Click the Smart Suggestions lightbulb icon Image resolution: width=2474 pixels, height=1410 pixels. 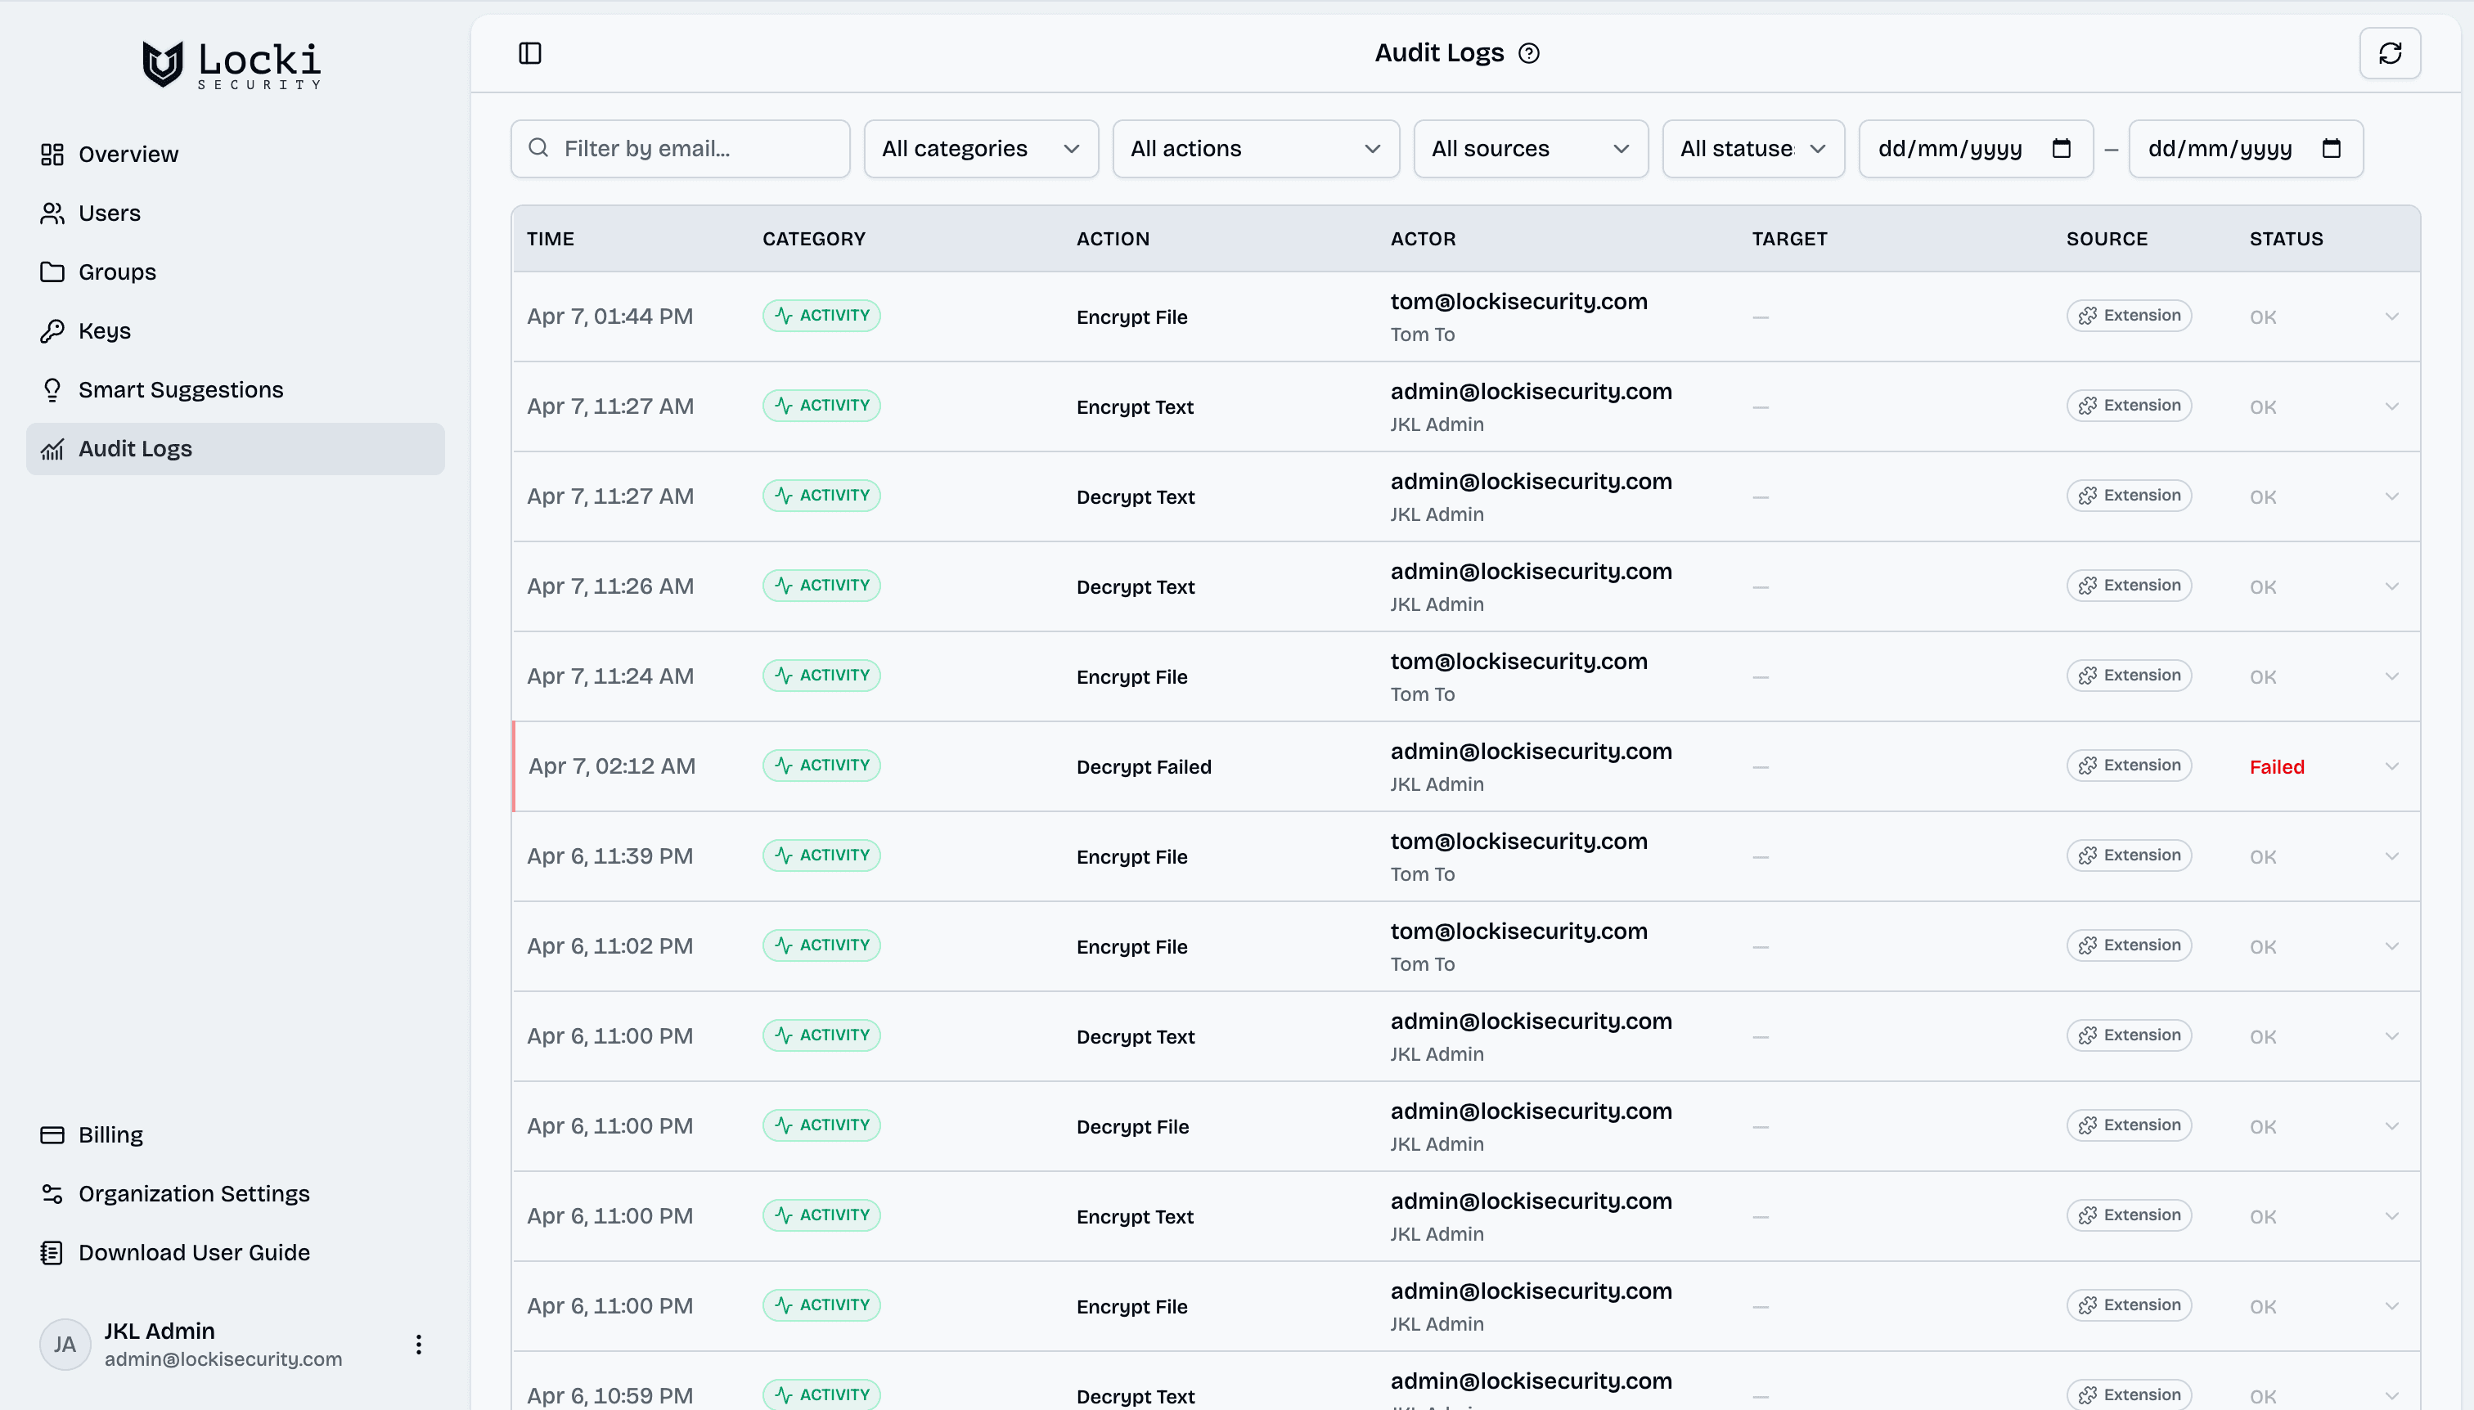52,390
